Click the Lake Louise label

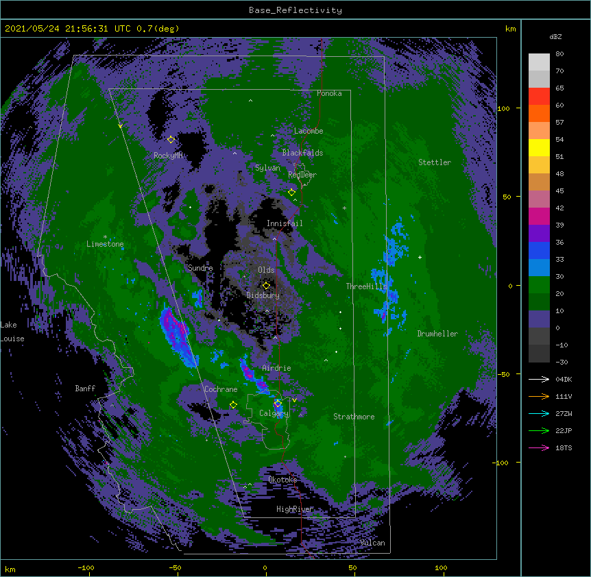click(x=12, y=332)
